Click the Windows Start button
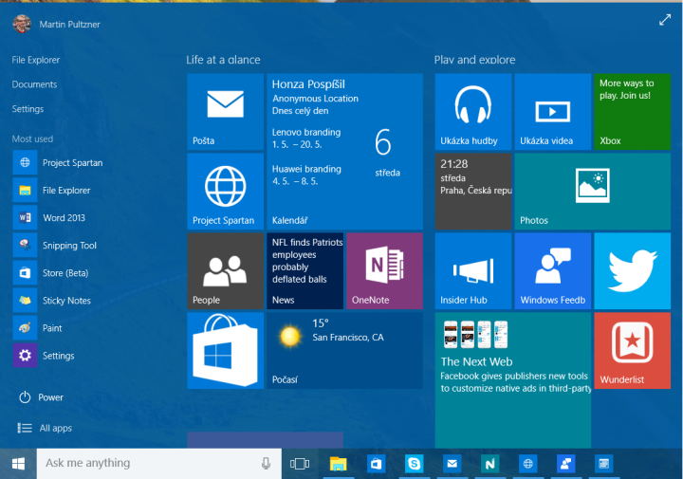Image resolution: width=683 pixels, height=479 pixels. pyautogui.click(x=18, y=464)
